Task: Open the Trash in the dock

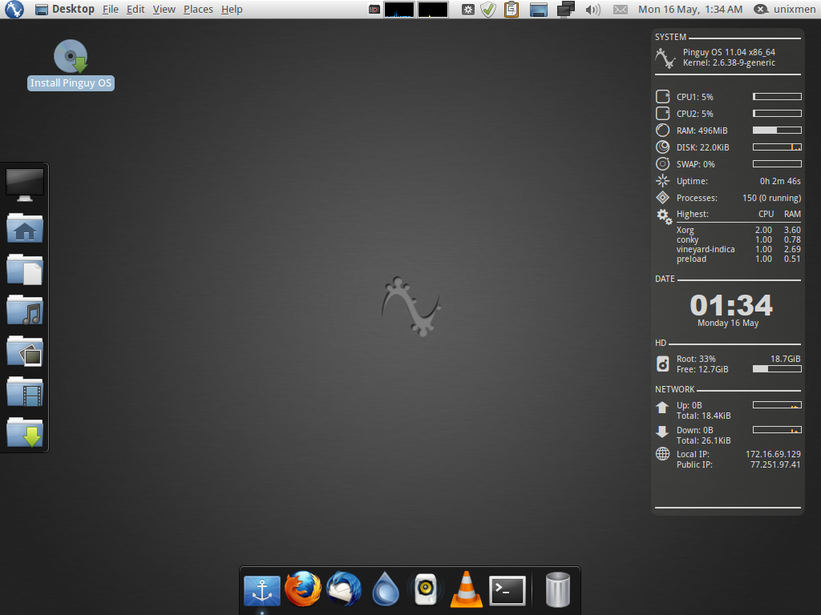Action: [x=558, y=589]
